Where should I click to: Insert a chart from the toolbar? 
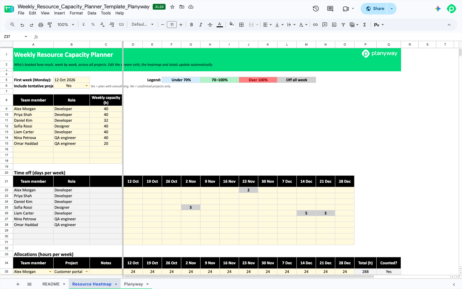click(x=334, y=25)
